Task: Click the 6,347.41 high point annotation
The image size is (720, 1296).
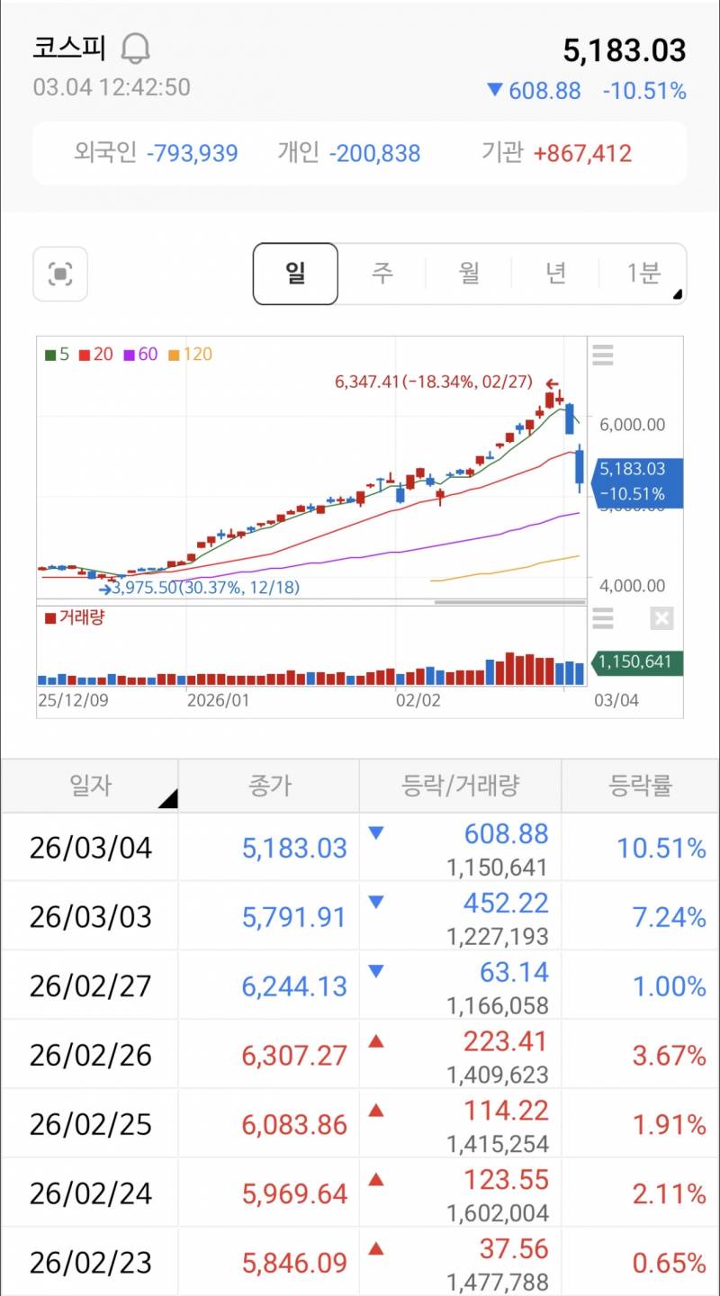Action: (434, 382)
